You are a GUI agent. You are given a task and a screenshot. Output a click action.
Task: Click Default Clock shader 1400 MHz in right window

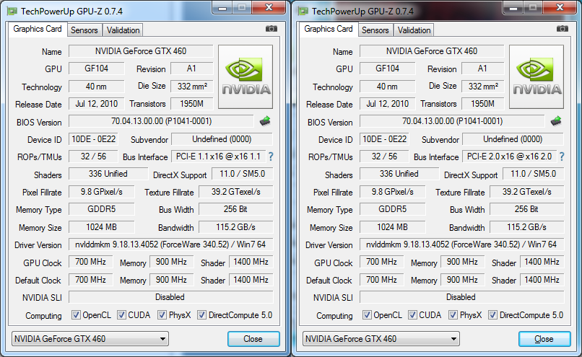[542, 280]
